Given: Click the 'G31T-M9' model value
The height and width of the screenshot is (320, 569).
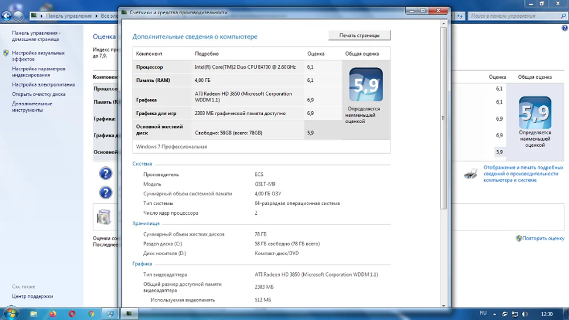Looking at the screenshot, I should [265, 184].
